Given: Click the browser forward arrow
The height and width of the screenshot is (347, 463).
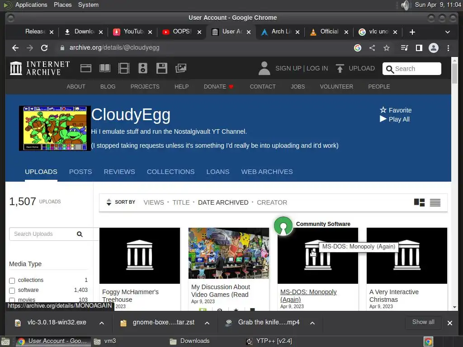Looking at the screenshot, I should click(30, 48).
